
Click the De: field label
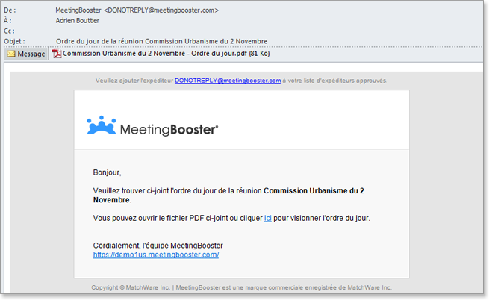(x=10, y=10)
